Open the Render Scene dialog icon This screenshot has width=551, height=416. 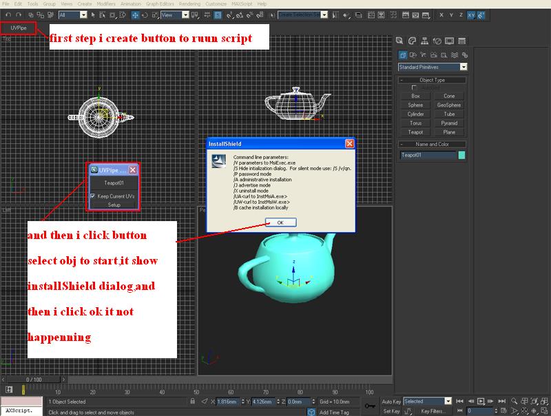tap(406, 15)
